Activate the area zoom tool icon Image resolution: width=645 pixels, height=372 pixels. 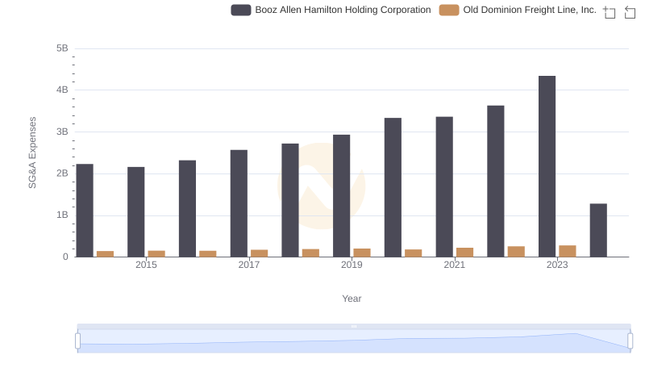click(610, 12)
